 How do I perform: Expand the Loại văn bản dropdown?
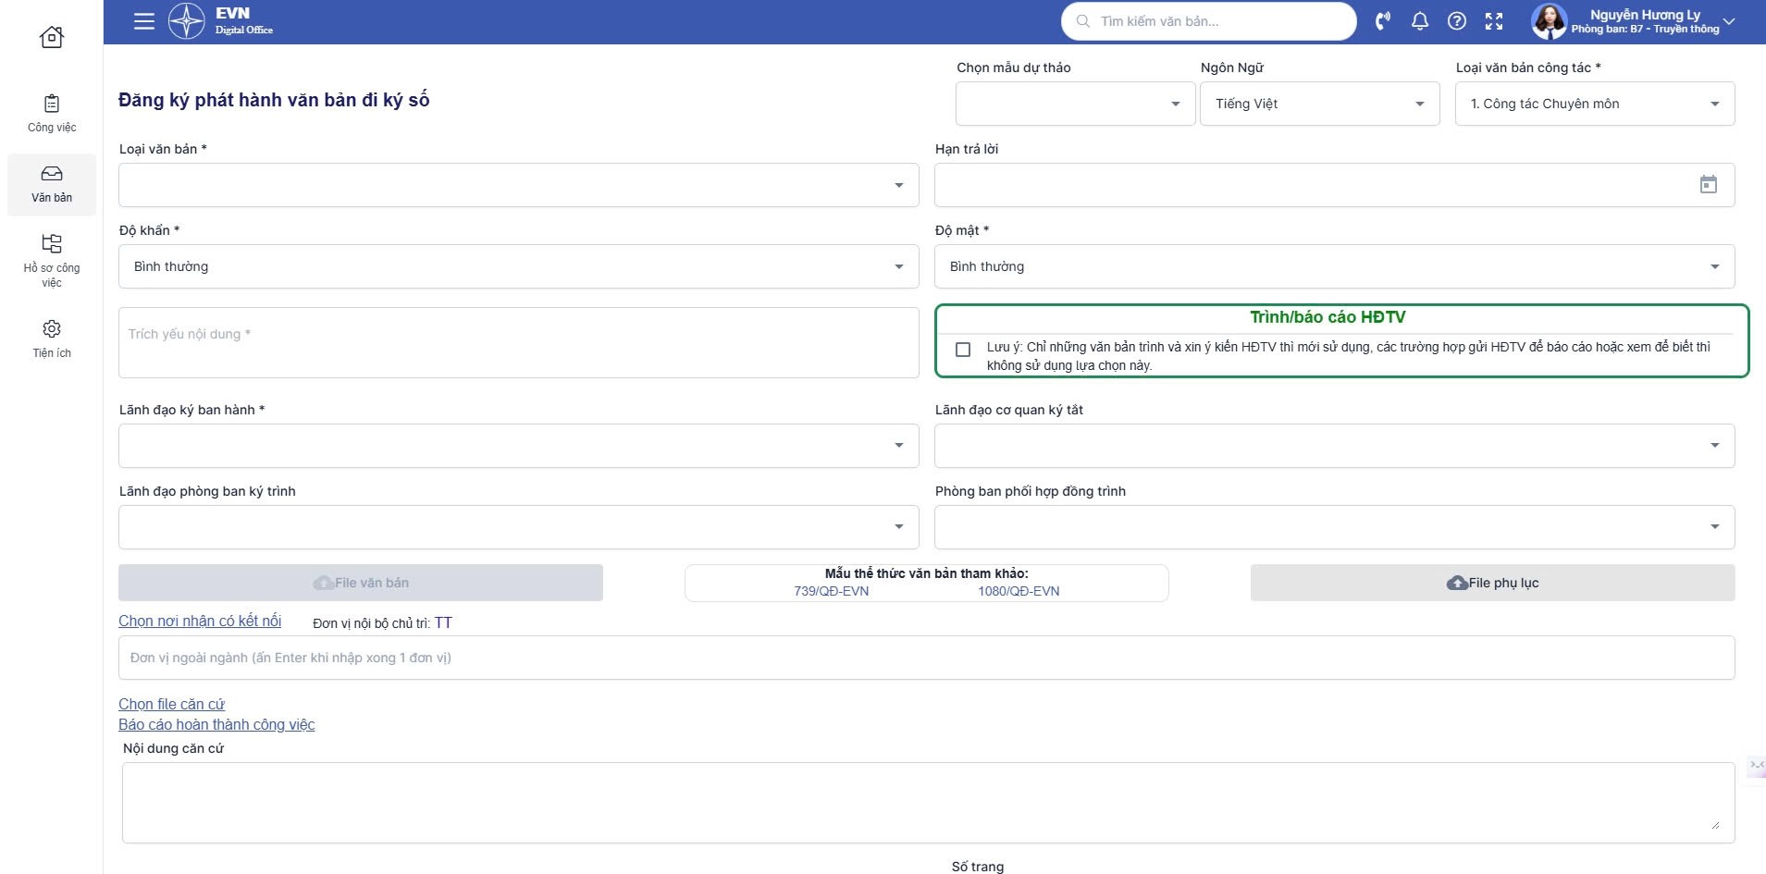pyautogui.click(x=518, y=185)
